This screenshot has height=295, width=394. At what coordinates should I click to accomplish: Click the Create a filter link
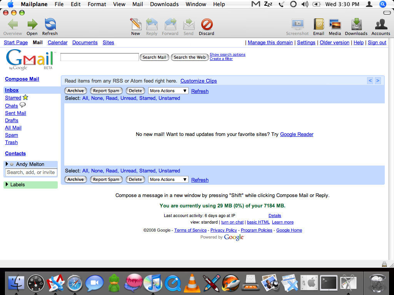[x=221, y=59]
